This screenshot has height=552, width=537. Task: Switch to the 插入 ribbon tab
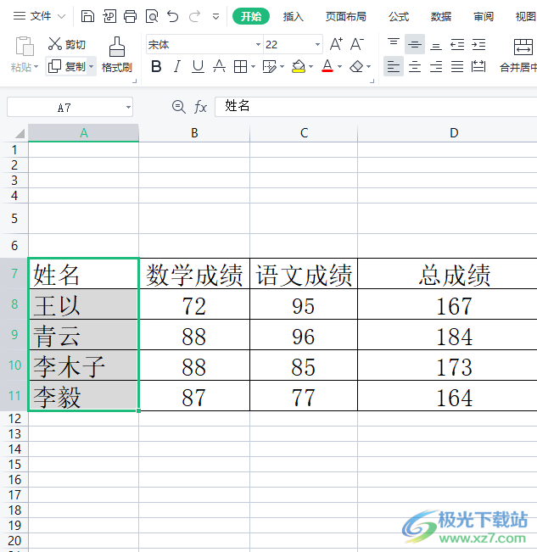[x=293, y=16]
